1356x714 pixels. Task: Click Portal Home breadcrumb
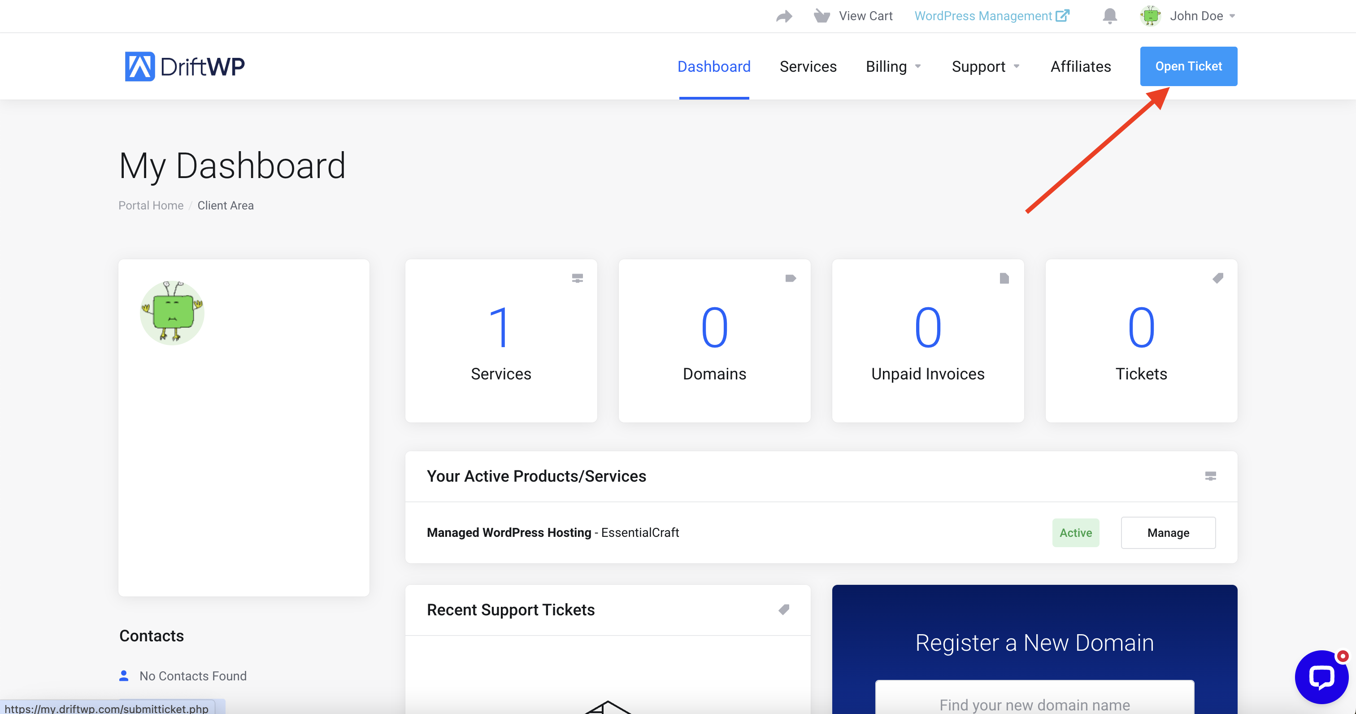(151, 205)
